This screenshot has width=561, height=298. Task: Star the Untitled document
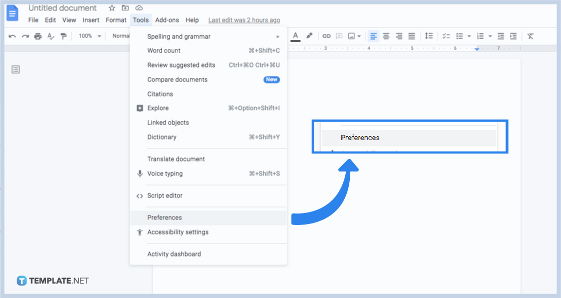[x=111, y=7]
